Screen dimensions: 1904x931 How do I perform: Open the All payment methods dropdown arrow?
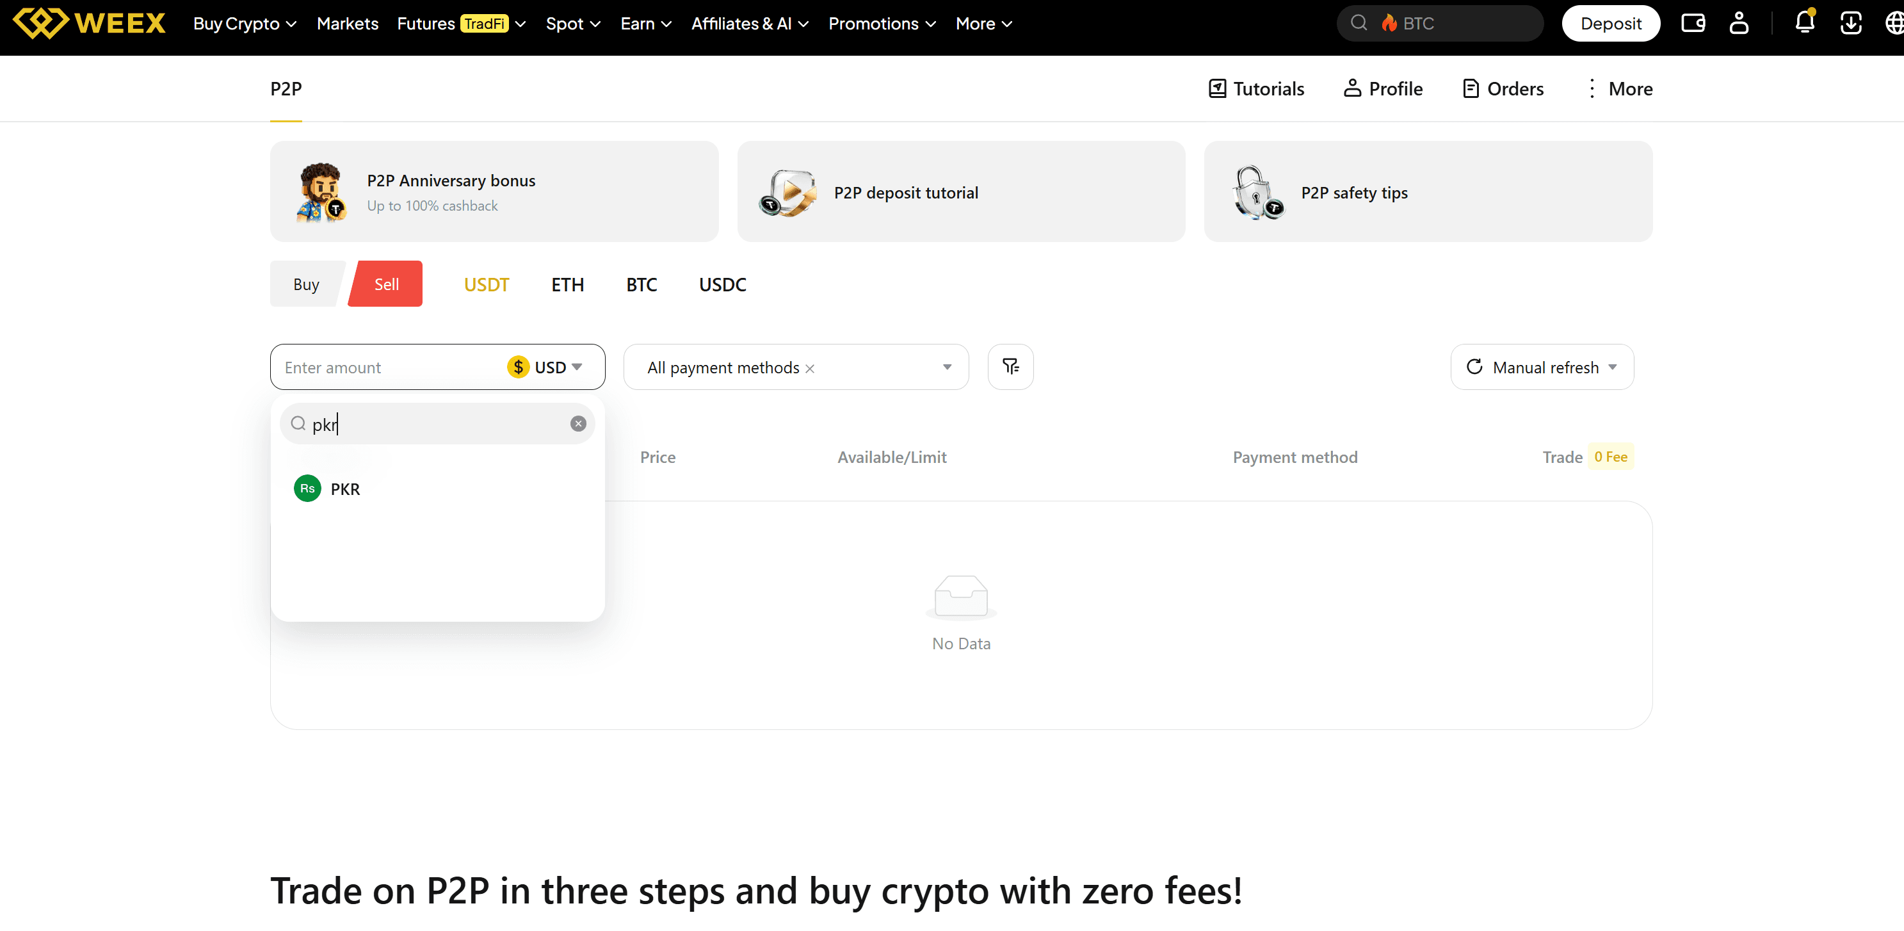pos(947,367)
